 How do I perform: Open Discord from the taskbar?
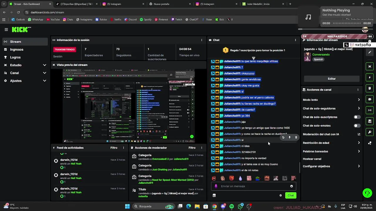[x=223, y=206]
